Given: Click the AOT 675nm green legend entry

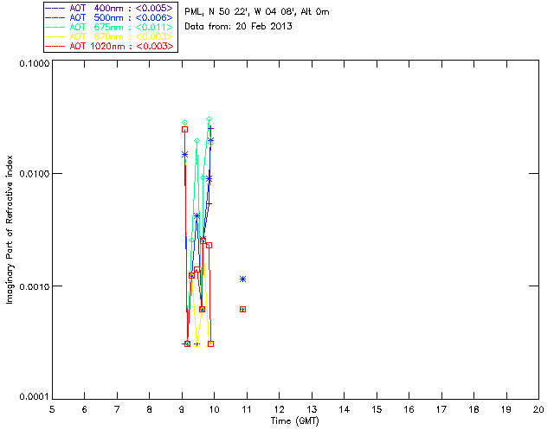Looking at the screenshot, I should [x=114, y=27].
